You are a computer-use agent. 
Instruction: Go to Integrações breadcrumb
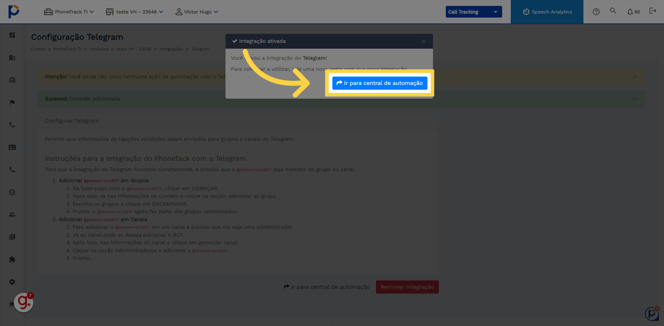click(171, 49)
